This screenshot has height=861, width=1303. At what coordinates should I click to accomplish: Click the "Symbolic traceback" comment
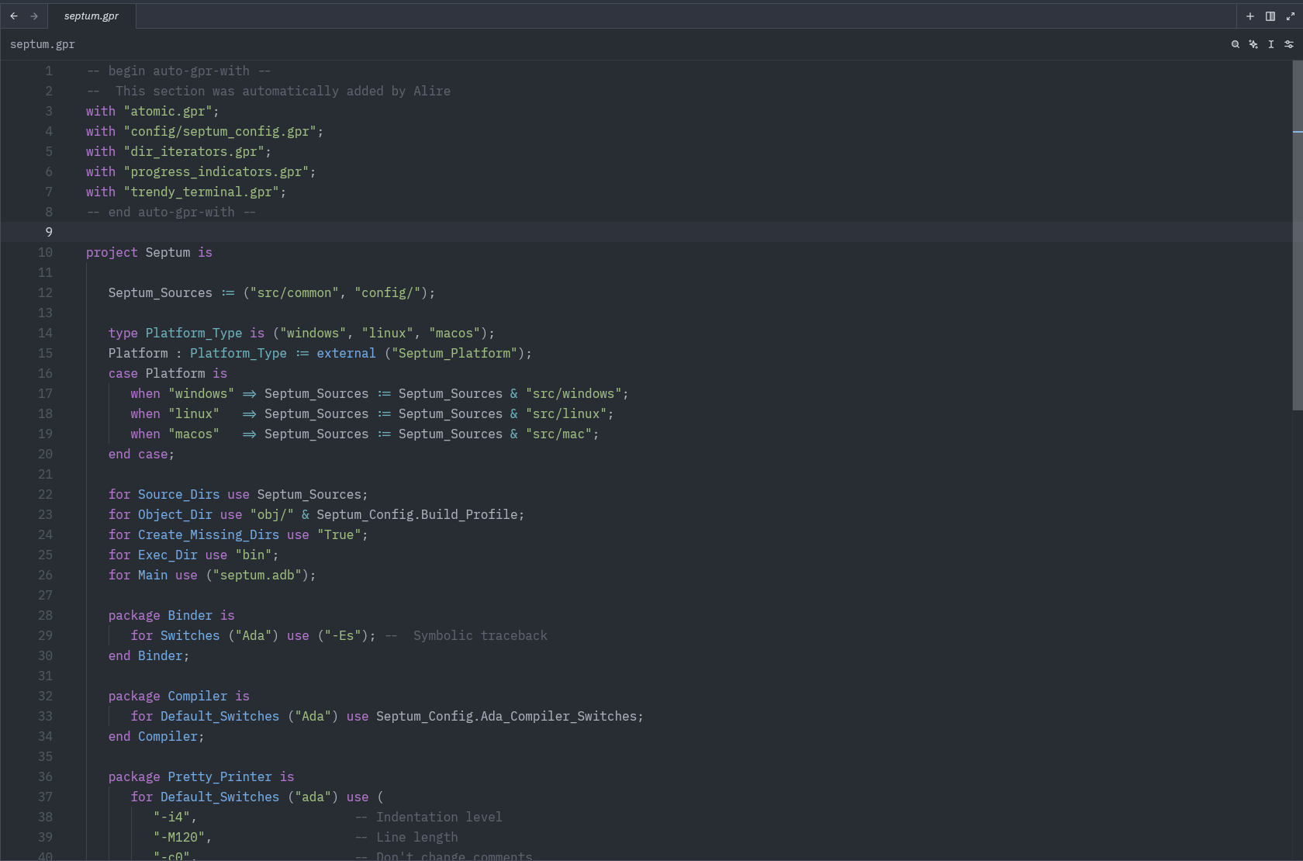pos(479,635)
